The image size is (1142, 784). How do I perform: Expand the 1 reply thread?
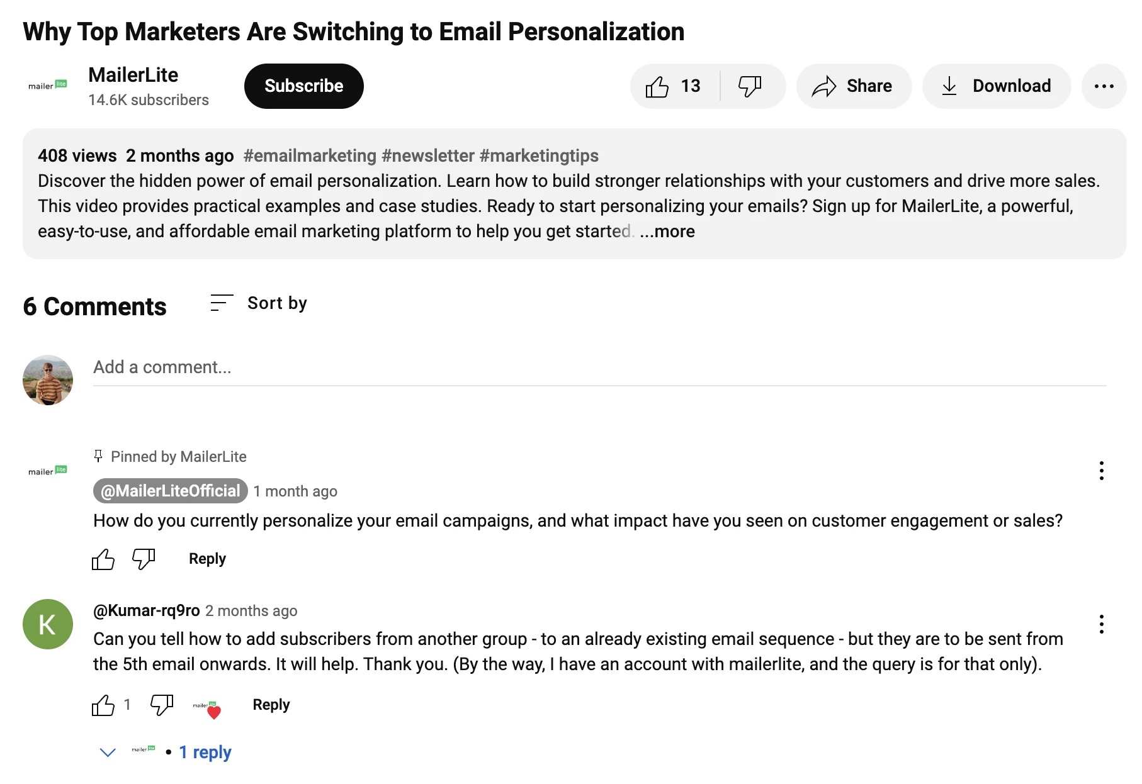tap(205, 752)
